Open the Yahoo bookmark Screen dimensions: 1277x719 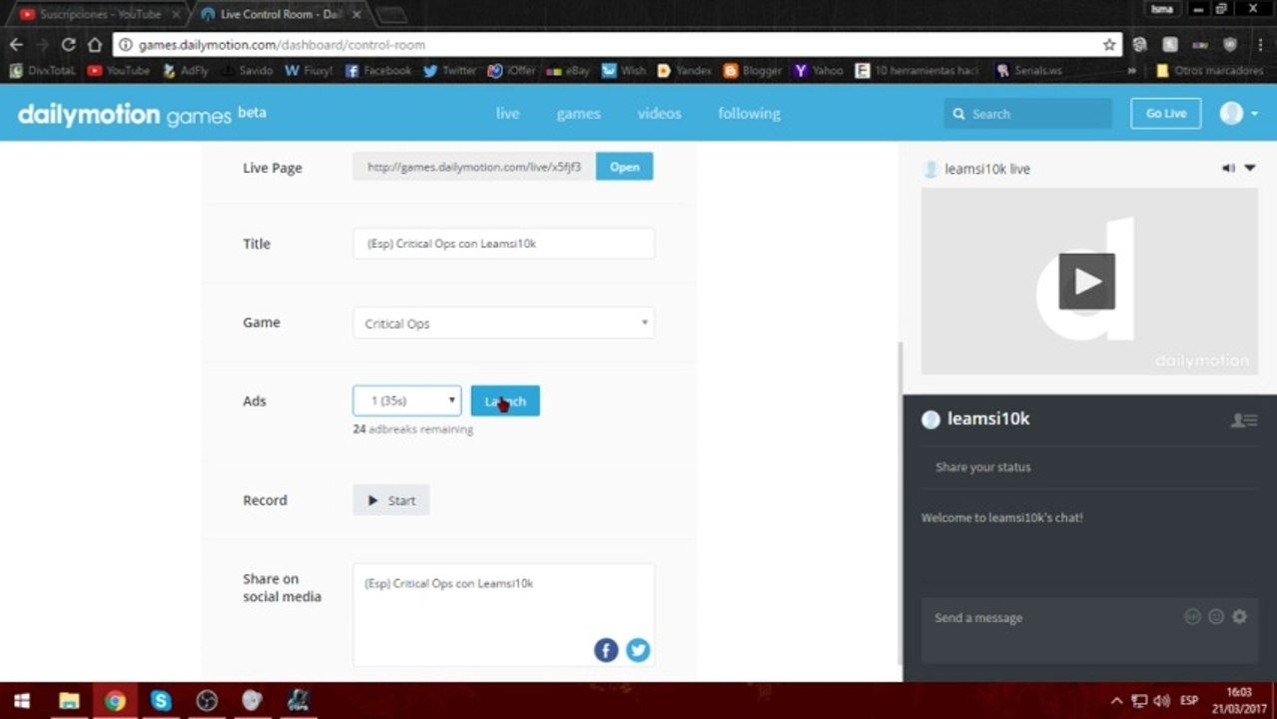(x=820, y=71)
